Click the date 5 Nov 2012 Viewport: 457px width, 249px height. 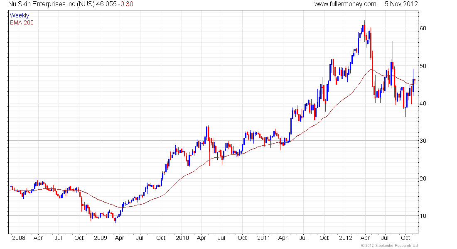coord(401,4)
